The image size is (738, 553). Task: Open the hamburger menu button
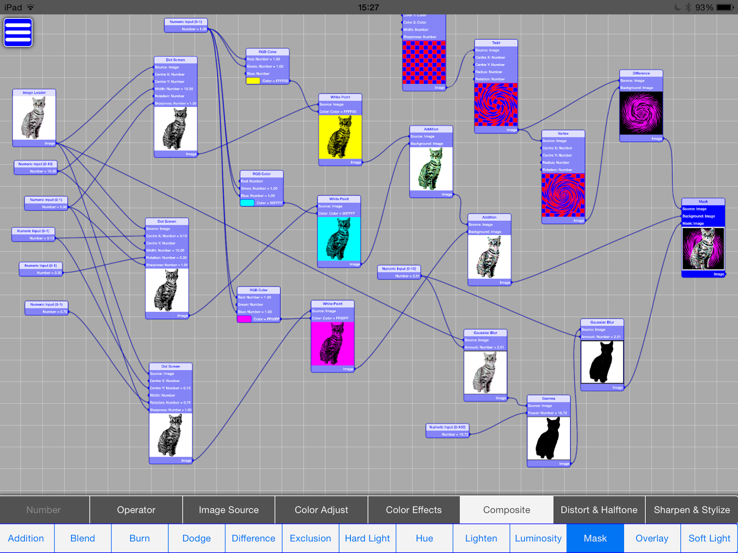tap(18, 32)
